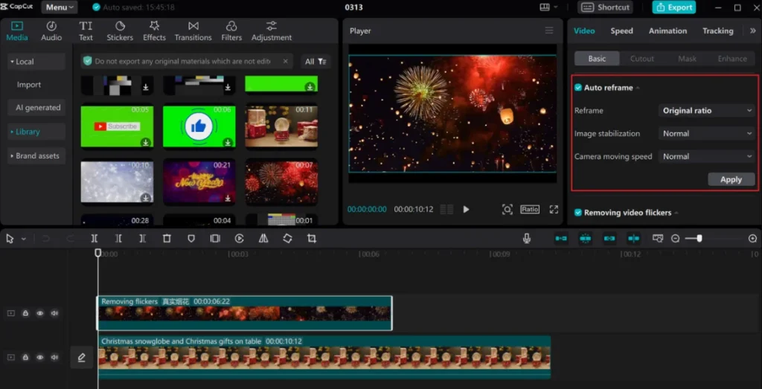Select the pointer selection tool
This screenshot has height=389, width=762.
(x=10, y=239)
